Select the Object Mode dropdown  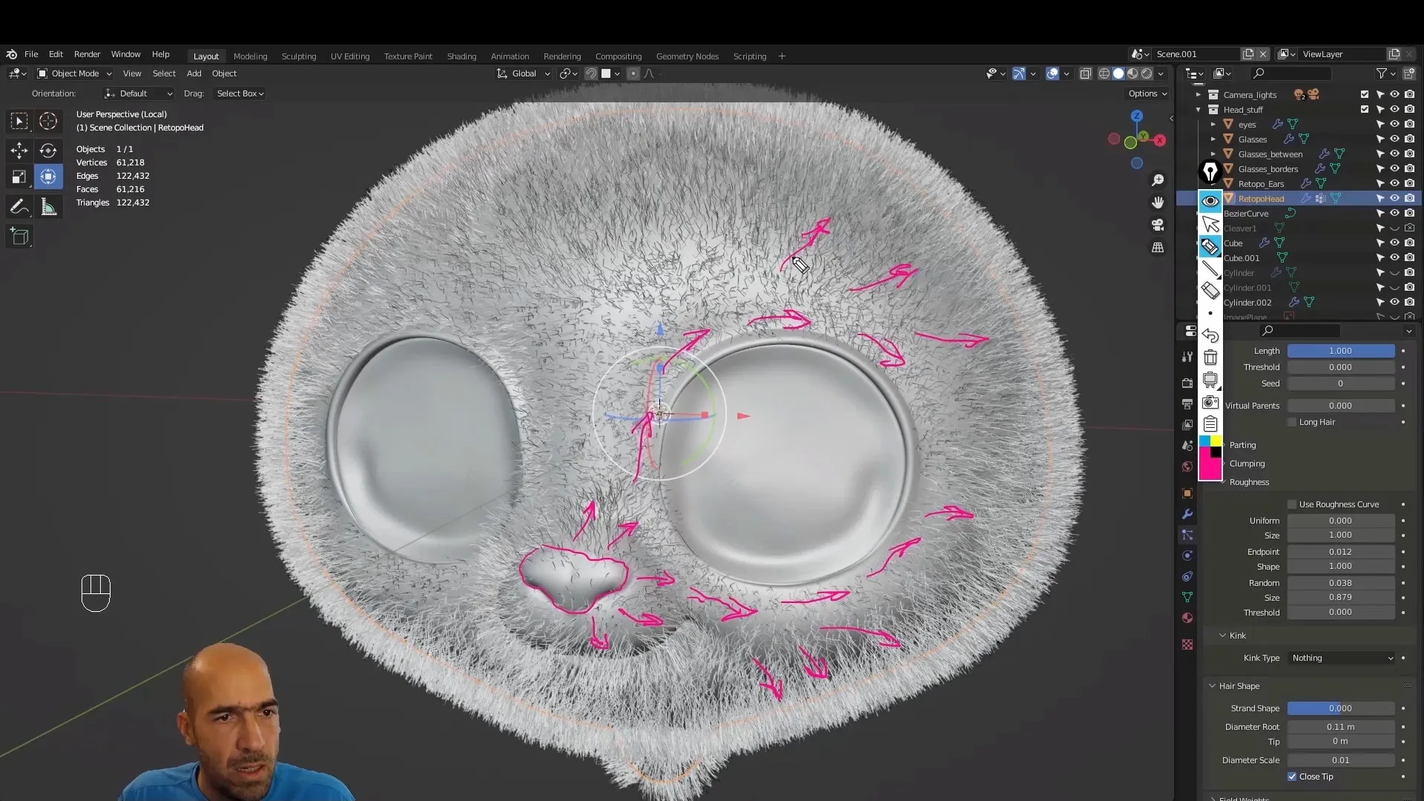click(x=74, y=73)
